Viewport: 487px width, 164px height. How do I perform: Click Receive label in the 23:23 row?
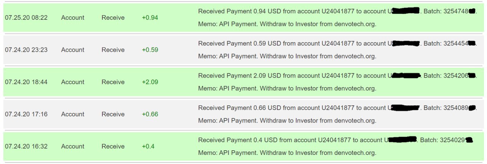pyautogui.click(x=113, y=50)
